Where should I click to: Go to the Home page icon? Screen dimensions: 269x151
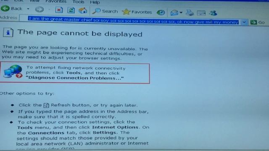coord(83,10)
